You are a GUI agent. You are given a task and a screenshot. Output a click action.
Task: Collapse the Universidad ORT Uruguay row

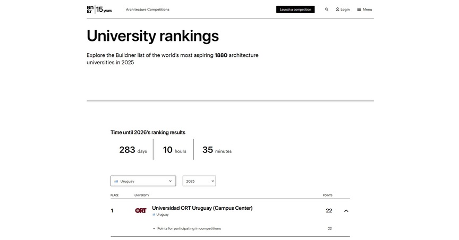click(346, 211)
